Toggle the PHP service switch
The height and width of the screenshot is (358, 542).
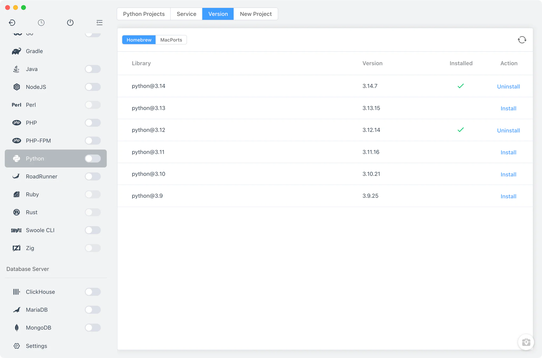pos(93,123)
